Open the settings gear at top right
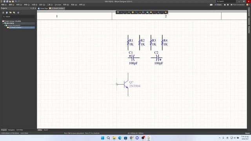This screenshot has width=251, height=141. pyautogui.click(x=228, y=5)
